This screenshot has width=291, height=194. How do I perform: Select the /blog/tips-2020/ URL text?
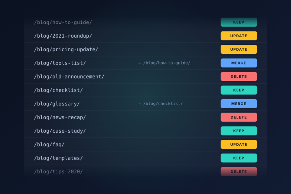[x=58, y=172]
